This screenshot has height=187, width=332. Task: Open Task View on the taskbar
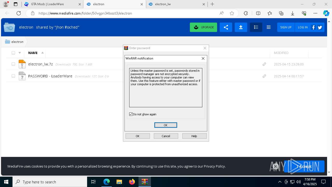pos(93,182)
